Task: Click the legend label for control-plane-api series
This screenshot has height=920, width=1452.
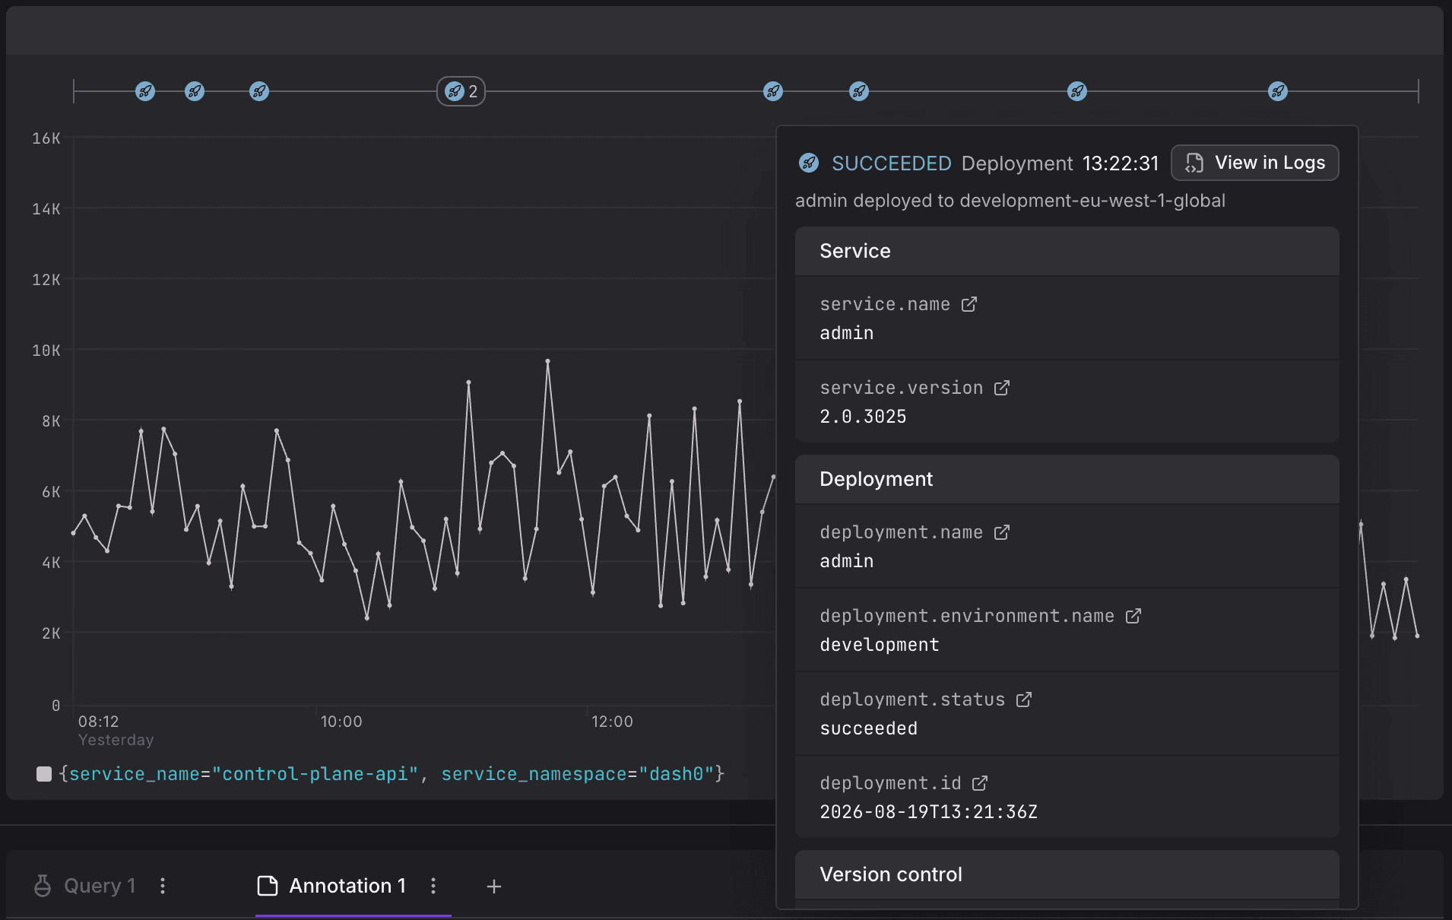Action: (x=392, y=774)
